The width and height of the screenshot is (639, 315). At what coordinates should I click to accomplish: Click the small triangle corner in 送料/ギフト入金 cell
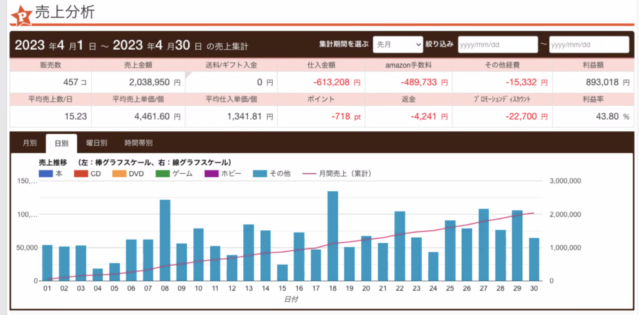tap(188, 75)
